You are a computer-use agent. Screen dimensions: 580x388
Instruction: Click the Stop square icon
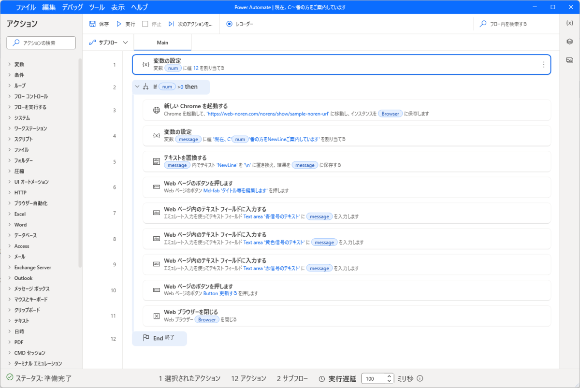[145, 24]
